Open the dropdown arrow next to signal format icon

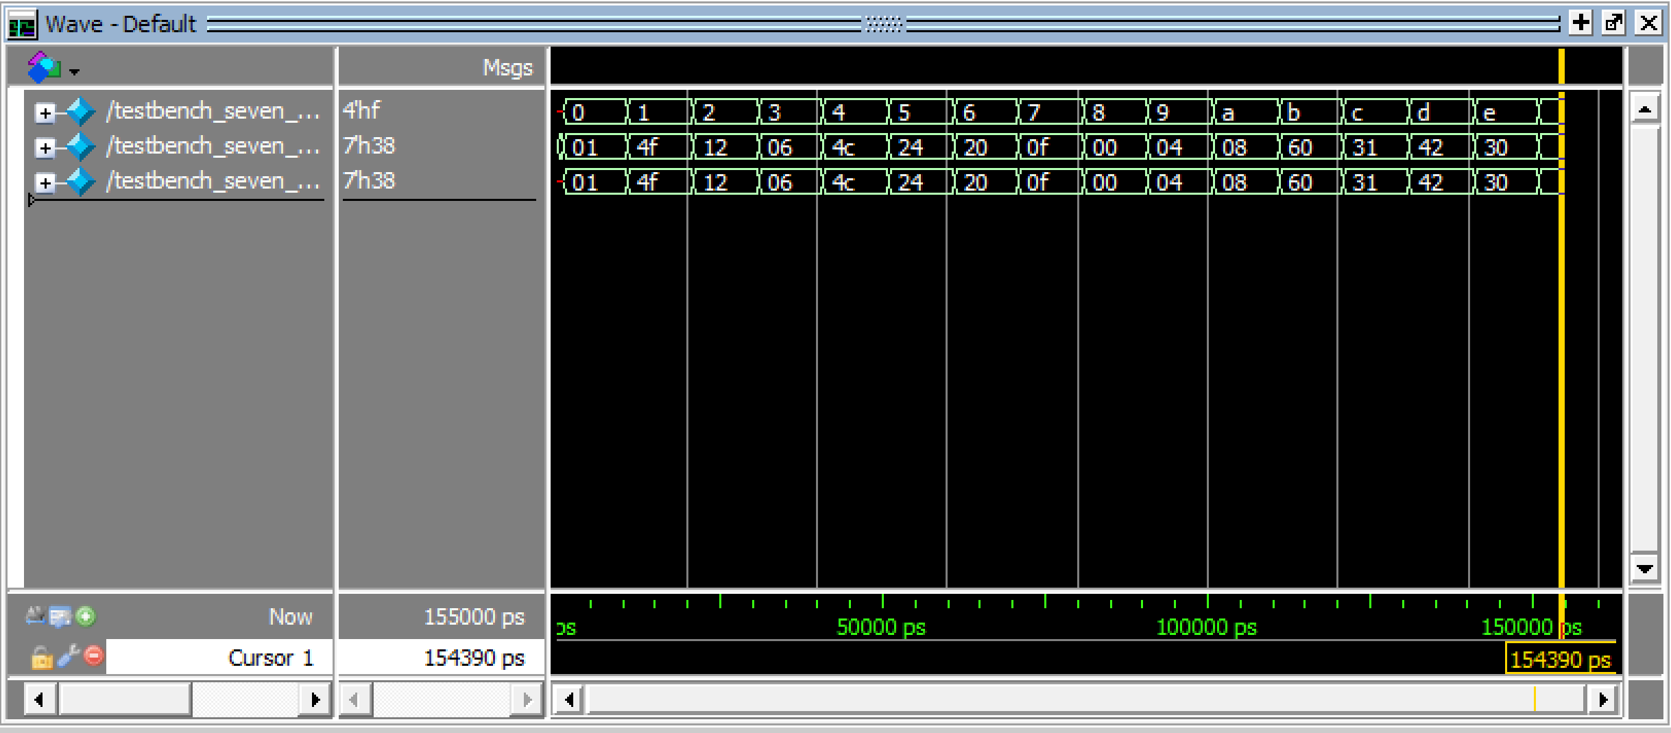(x=74, y=71)
